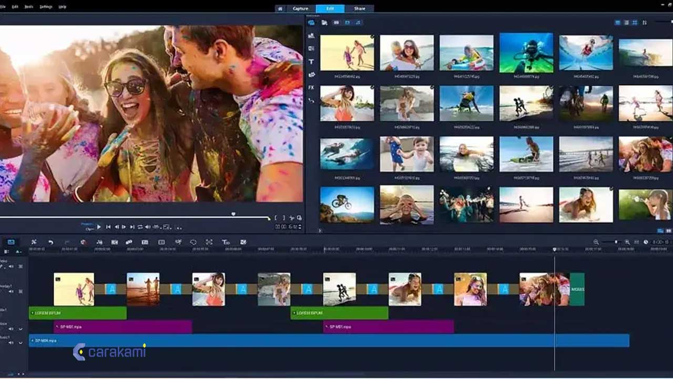Open the Title tool in the library sidebar
This screenshot has width=673, height=379.
[x=311, y=62]
